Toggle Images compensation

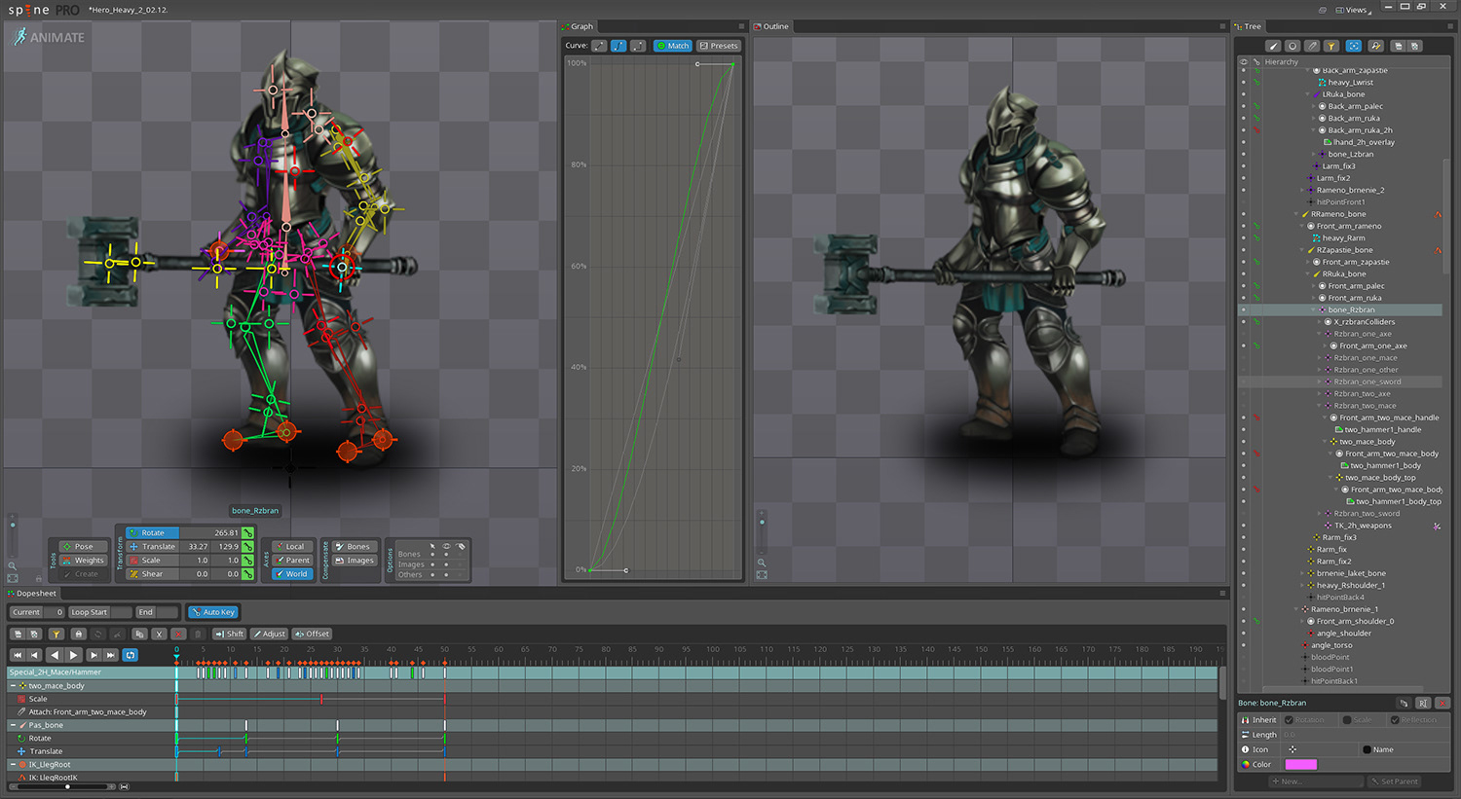(355, 560)
